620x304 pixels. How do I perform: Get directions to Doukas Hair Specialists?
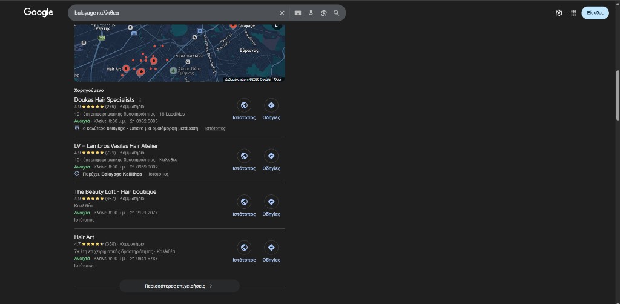coord(271,105)
